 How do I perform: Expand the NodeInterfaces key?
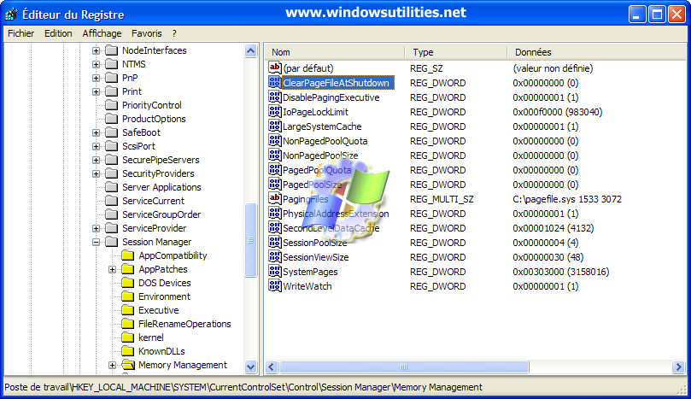pyautogui.click(x=96, y=50)
